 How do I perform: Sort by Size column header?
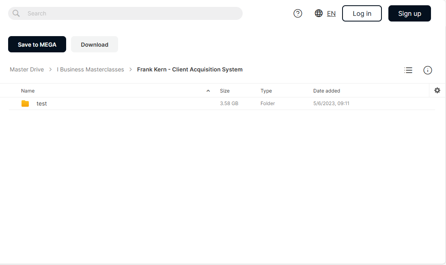(x=225, y=91)
